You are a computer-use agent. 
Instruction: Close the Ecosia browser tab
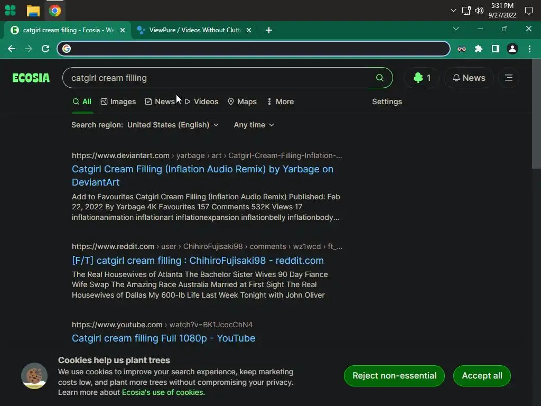tap(123, 30)
